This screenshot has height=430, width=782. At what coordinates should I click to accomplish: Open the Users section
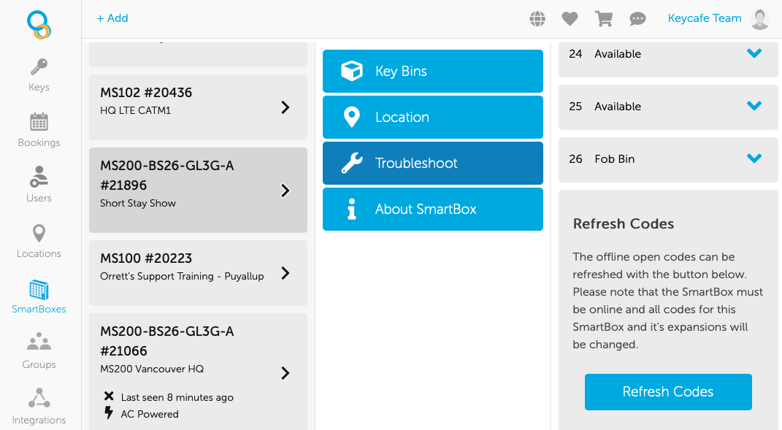pyautogui.click(x=38, y=184)
